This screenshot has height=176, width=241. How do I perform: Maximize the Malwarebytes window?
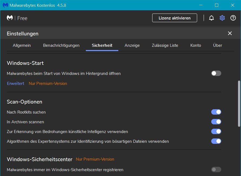point(217,5)
